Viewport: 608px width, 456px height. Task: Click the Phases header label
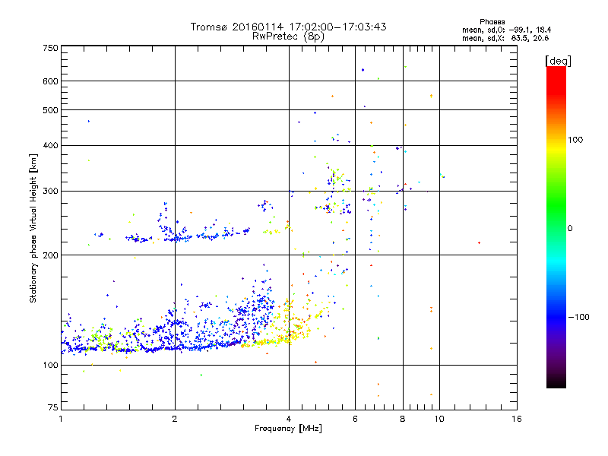492,22
